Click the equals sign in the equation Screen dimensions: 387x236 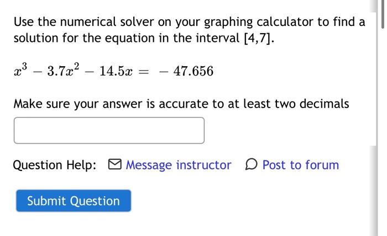(x=144, y=72)
